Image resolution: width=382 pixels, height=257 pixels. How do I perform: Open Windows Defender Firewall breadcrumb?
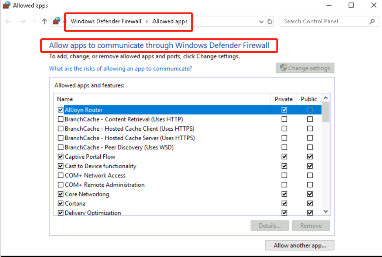pyautogui.click(x=106, y=21)
